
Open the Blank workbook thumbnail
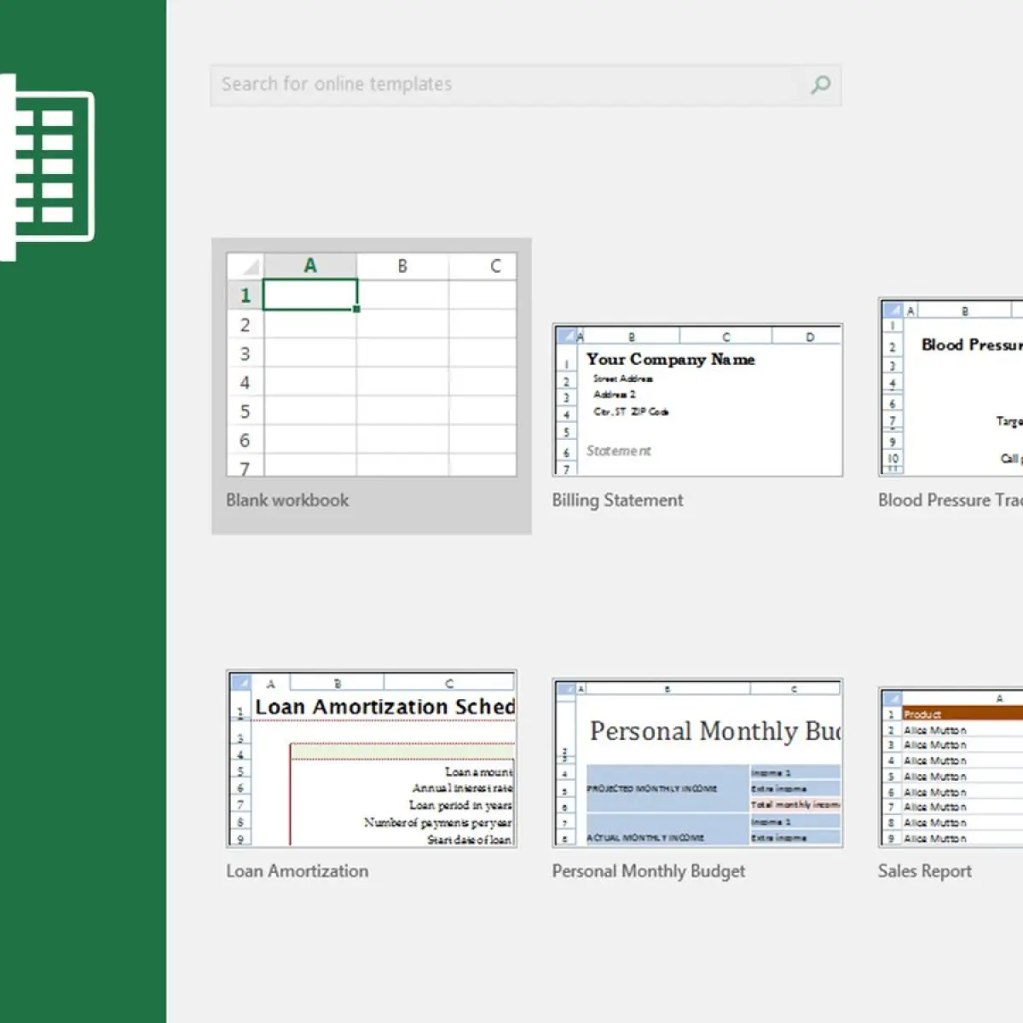click(372, 364)
